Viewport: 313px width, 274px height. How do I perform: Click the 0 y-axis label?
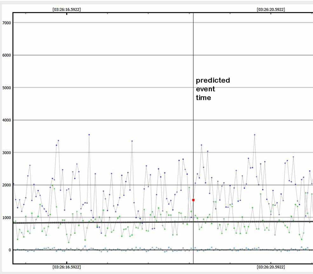[10, 250]
